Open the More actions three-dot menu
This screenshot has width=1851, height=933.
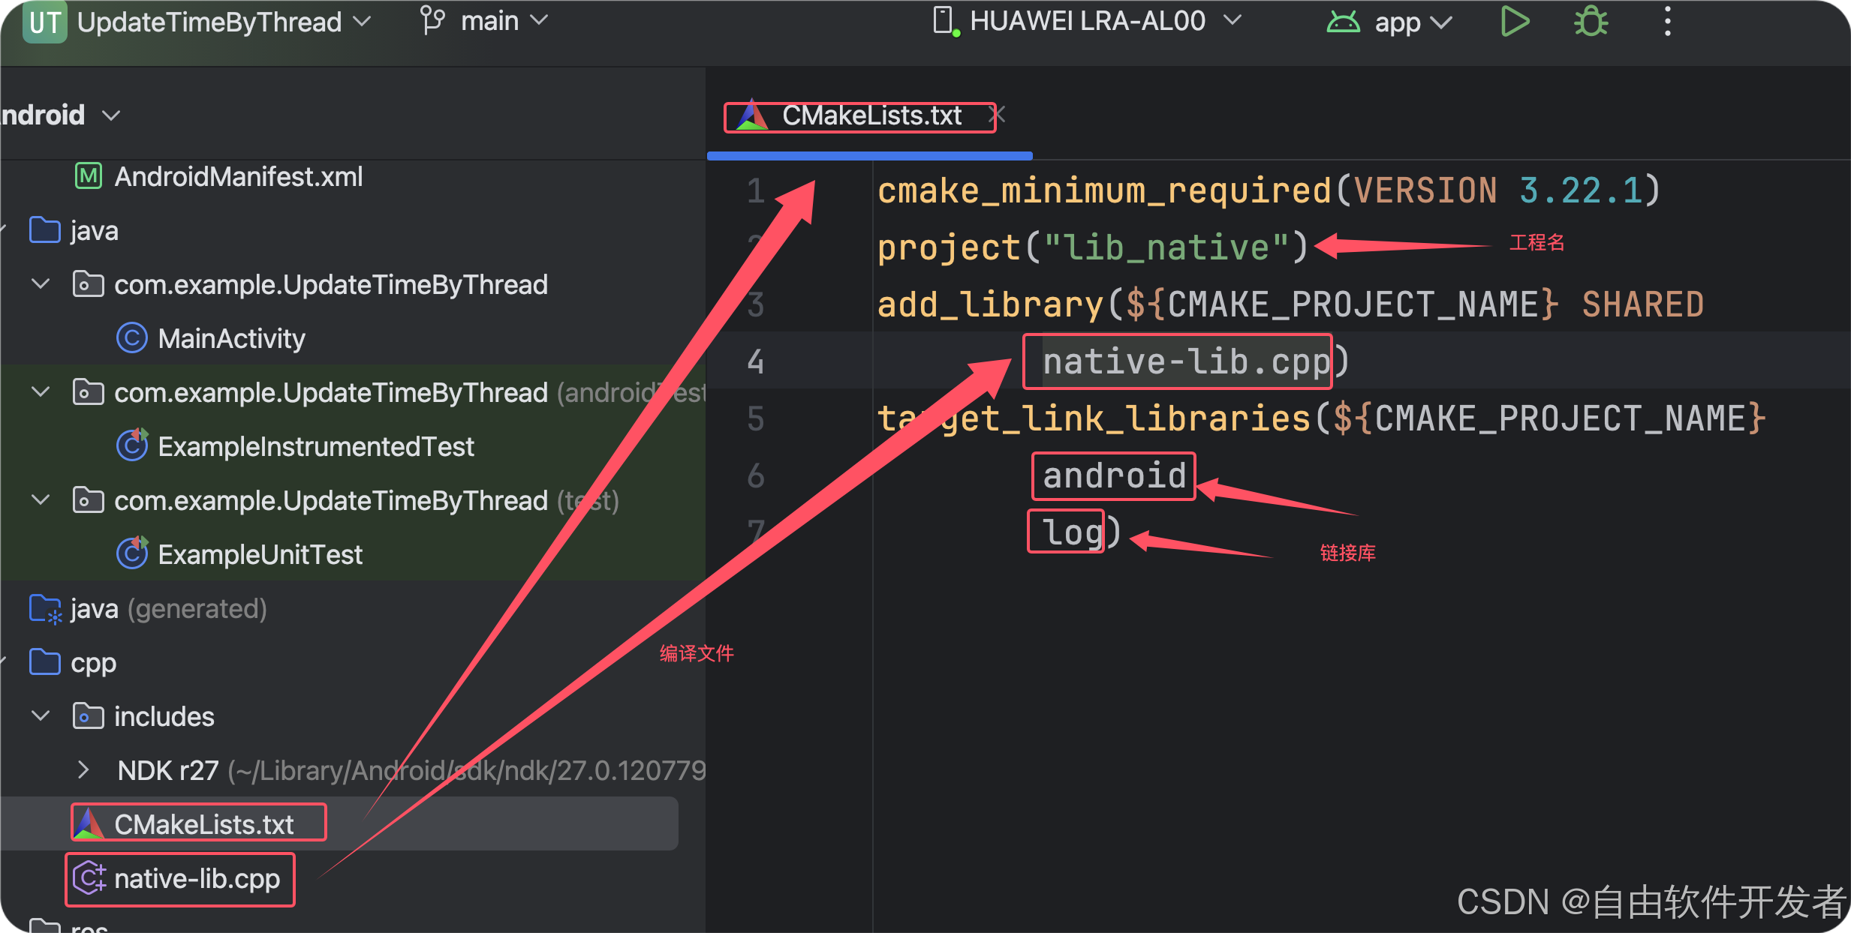coord(1667,22)
